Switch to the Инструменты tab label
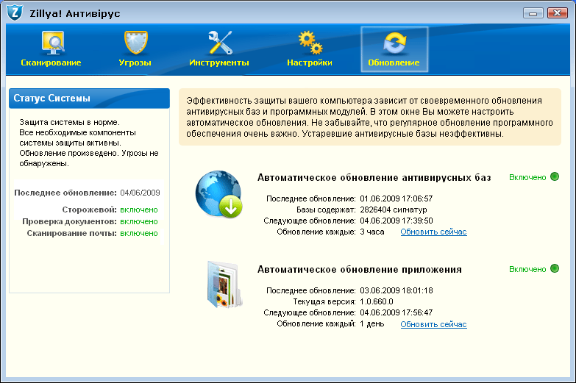Image resolution: width=576 pixels, height=383 pixels. click(x=219, y=62)
